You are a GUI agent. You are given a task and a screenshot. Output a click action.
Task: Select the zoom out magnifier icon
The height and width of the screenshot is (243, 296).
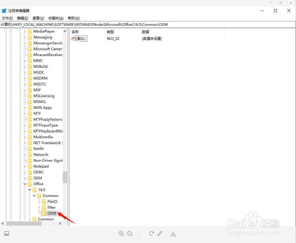pyautogui.click(x=130, y=233)
